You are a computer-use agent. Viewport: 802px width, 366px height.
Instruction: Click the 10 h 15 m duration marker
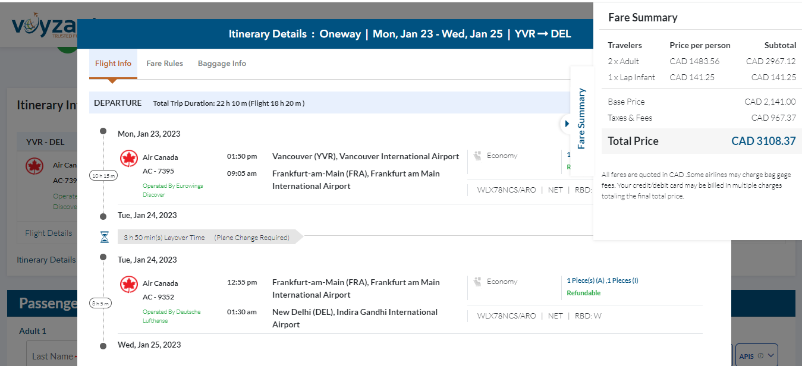(x=103, y=175)
